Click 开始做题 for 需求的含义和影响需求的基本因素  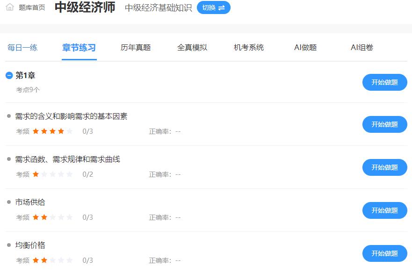click(x=384, y=124)
